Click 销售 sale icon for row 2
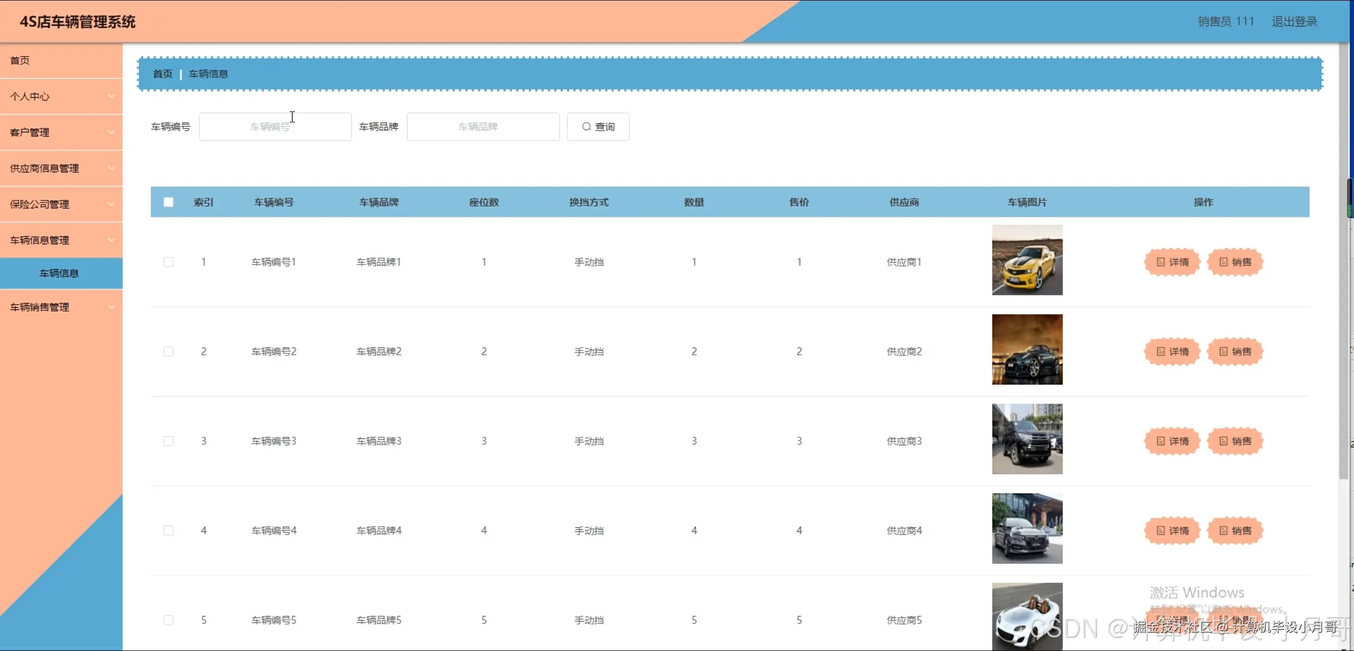The height and width of the screenshot is (651, 1354). [1223, 352]
